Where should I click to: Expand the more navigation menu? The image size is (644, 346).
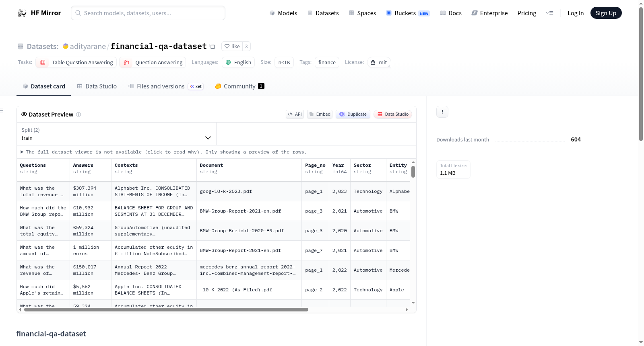click(549, 13)
